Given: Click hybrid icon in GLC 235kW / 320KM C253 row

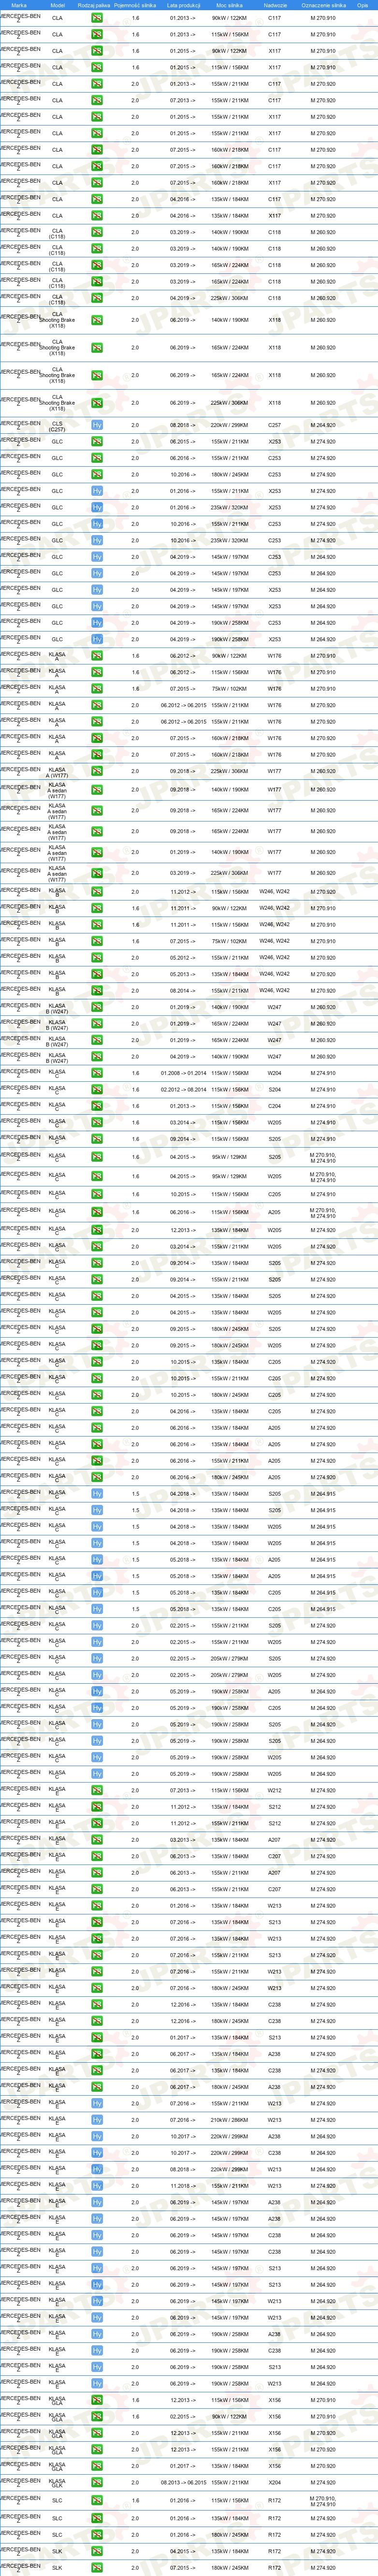Looking at the screenshot, I should pyautogui.click(x=97, y=541).
